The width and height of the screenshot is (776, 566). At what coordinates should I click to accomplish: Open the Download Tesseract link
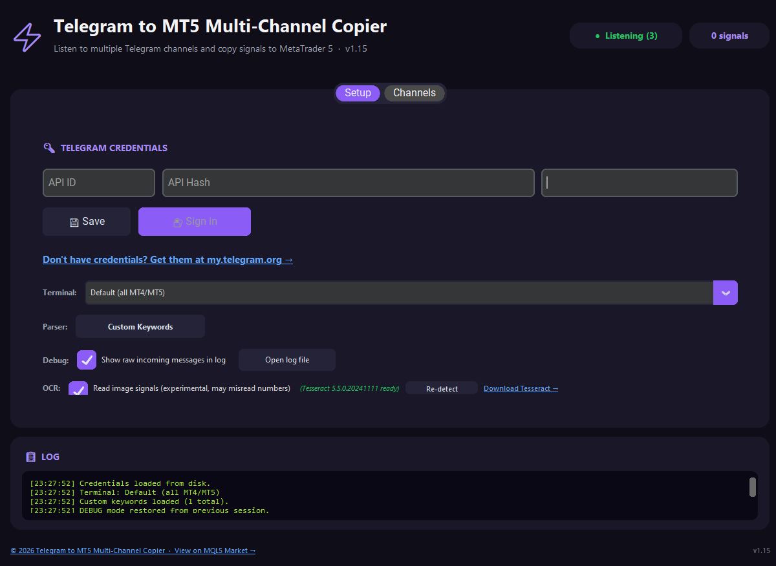point(521,388)
